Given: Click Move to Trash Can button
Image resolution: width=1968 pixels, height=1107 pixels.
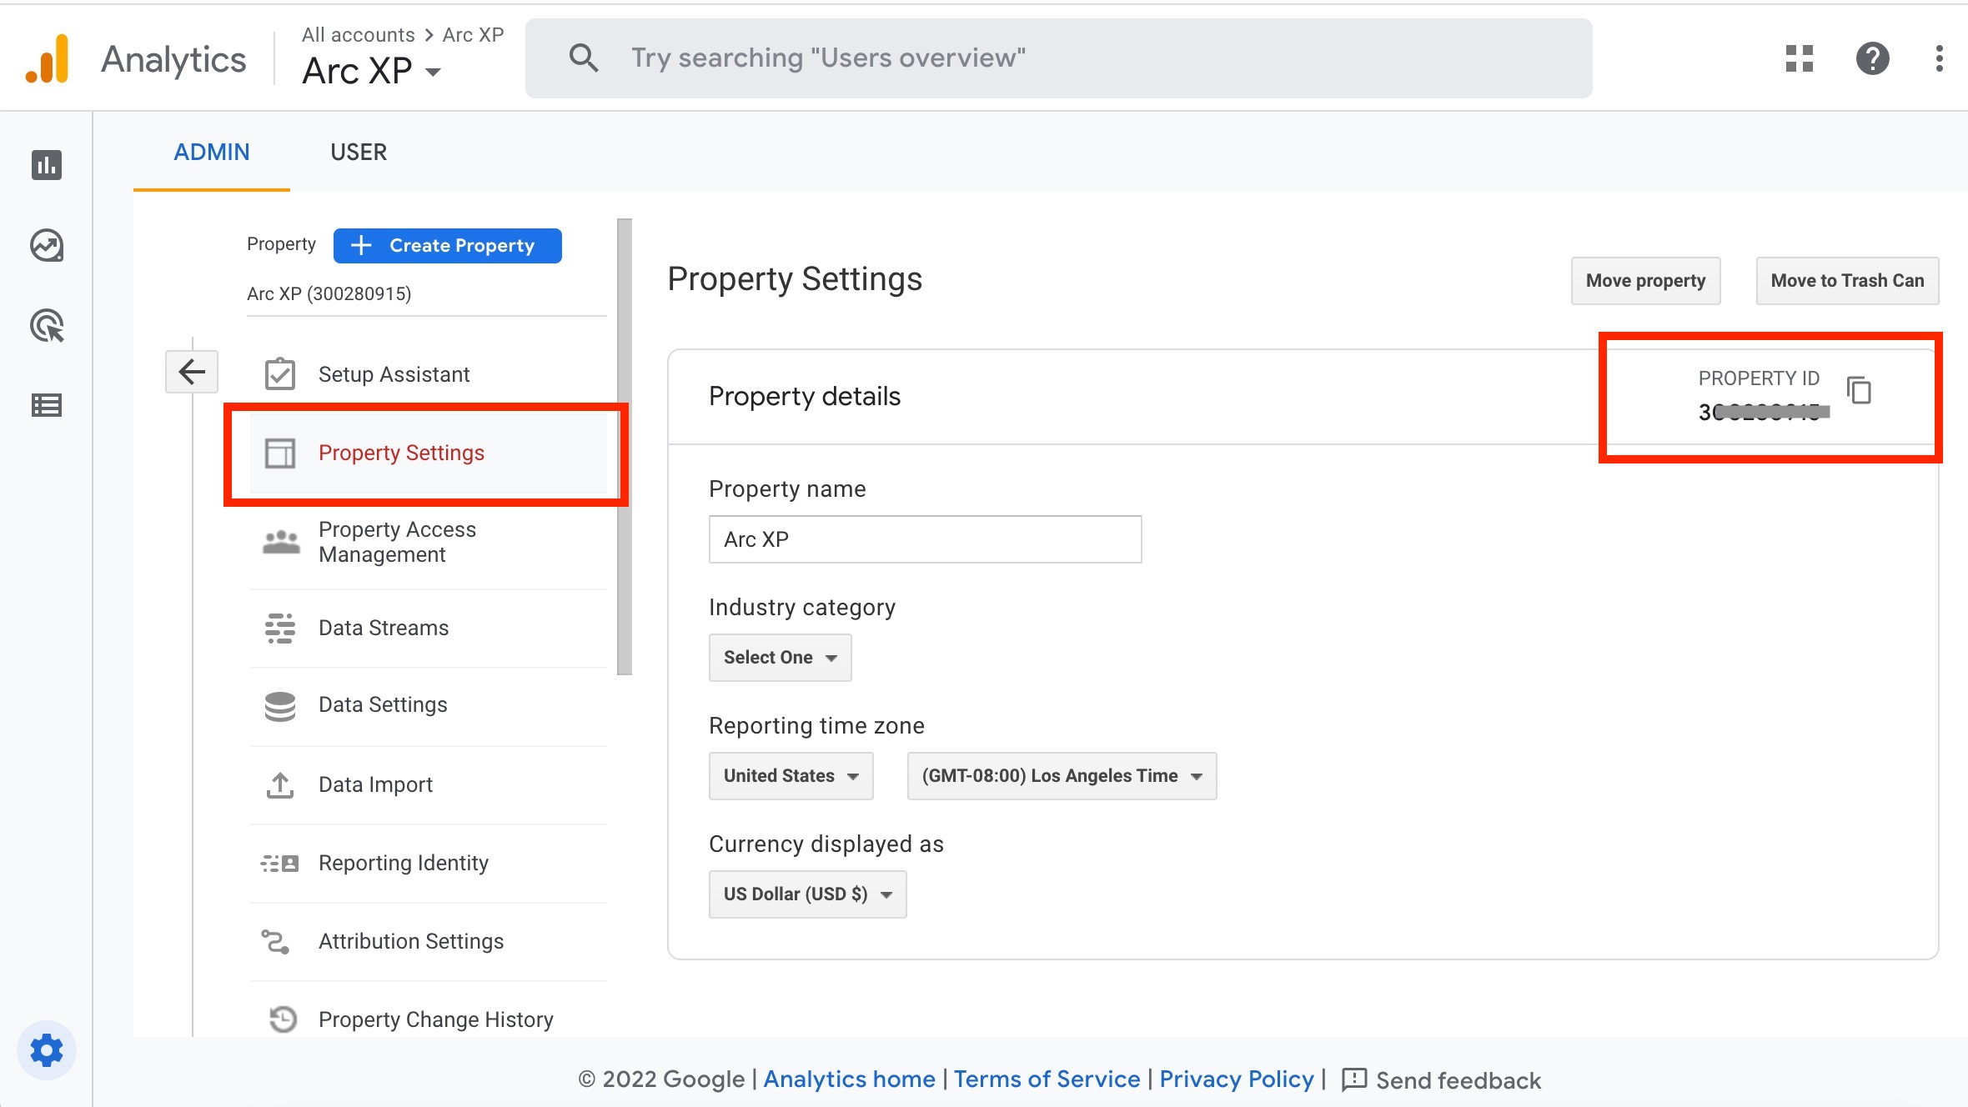Looking at the screenshot, I should [1847, 281].
